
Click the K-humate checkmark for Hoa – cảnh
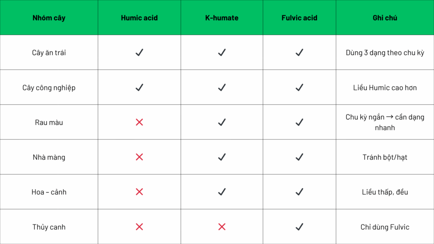click(222, 192)
